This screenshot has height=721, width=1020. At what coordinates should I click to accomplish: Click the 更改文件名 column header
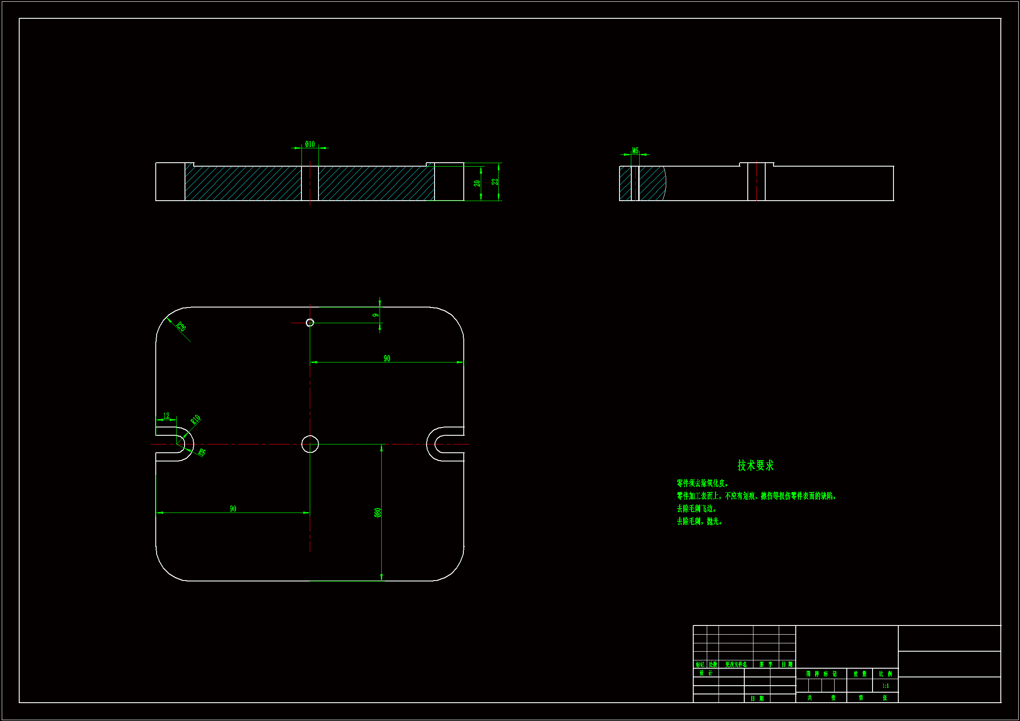click(x=736, y=664)
